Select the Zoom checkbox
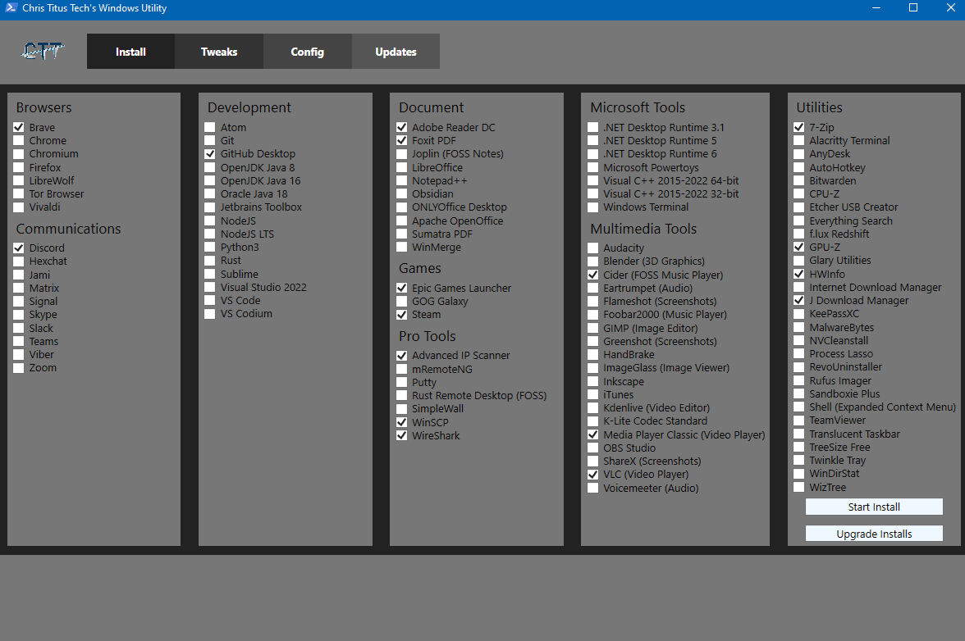This screenshot has height=641, width=965. pyautogui.click(x=18, y=367)
